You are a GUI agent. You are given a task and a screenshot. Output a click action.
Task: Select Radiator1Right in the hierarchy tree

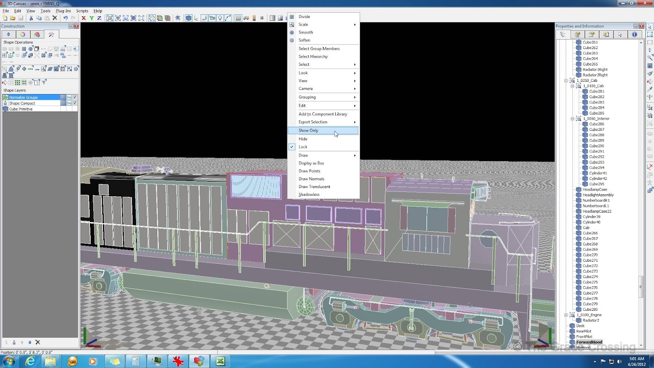[x=595, y=70]
